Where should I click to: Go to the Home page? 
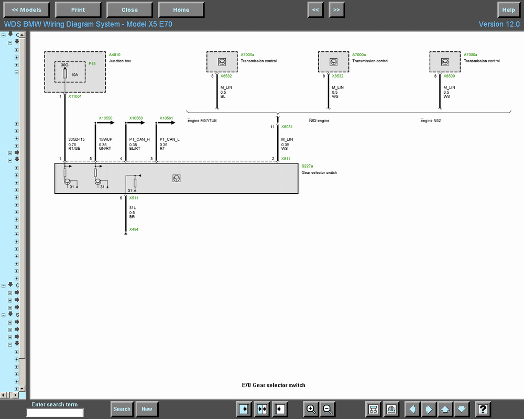(181, 10)
